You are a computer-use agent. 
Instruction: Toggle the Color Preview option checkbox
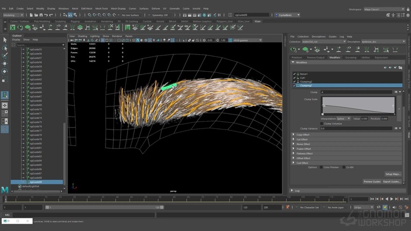pyautogui.click(x=322, y=167)
